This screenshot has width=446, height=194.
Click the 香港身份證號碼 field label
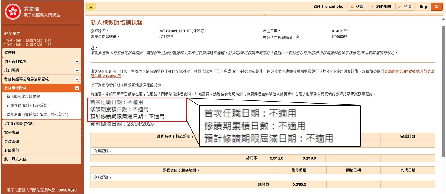105,37
